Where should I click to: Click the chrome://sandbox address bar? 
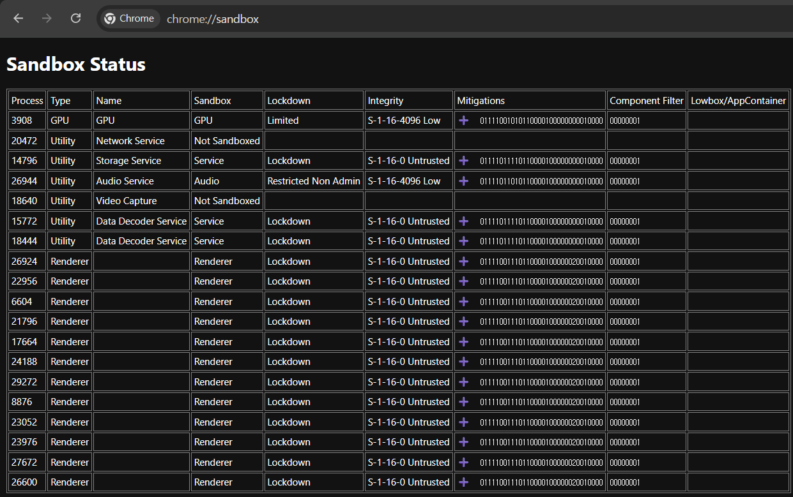(x=447, y=19)
